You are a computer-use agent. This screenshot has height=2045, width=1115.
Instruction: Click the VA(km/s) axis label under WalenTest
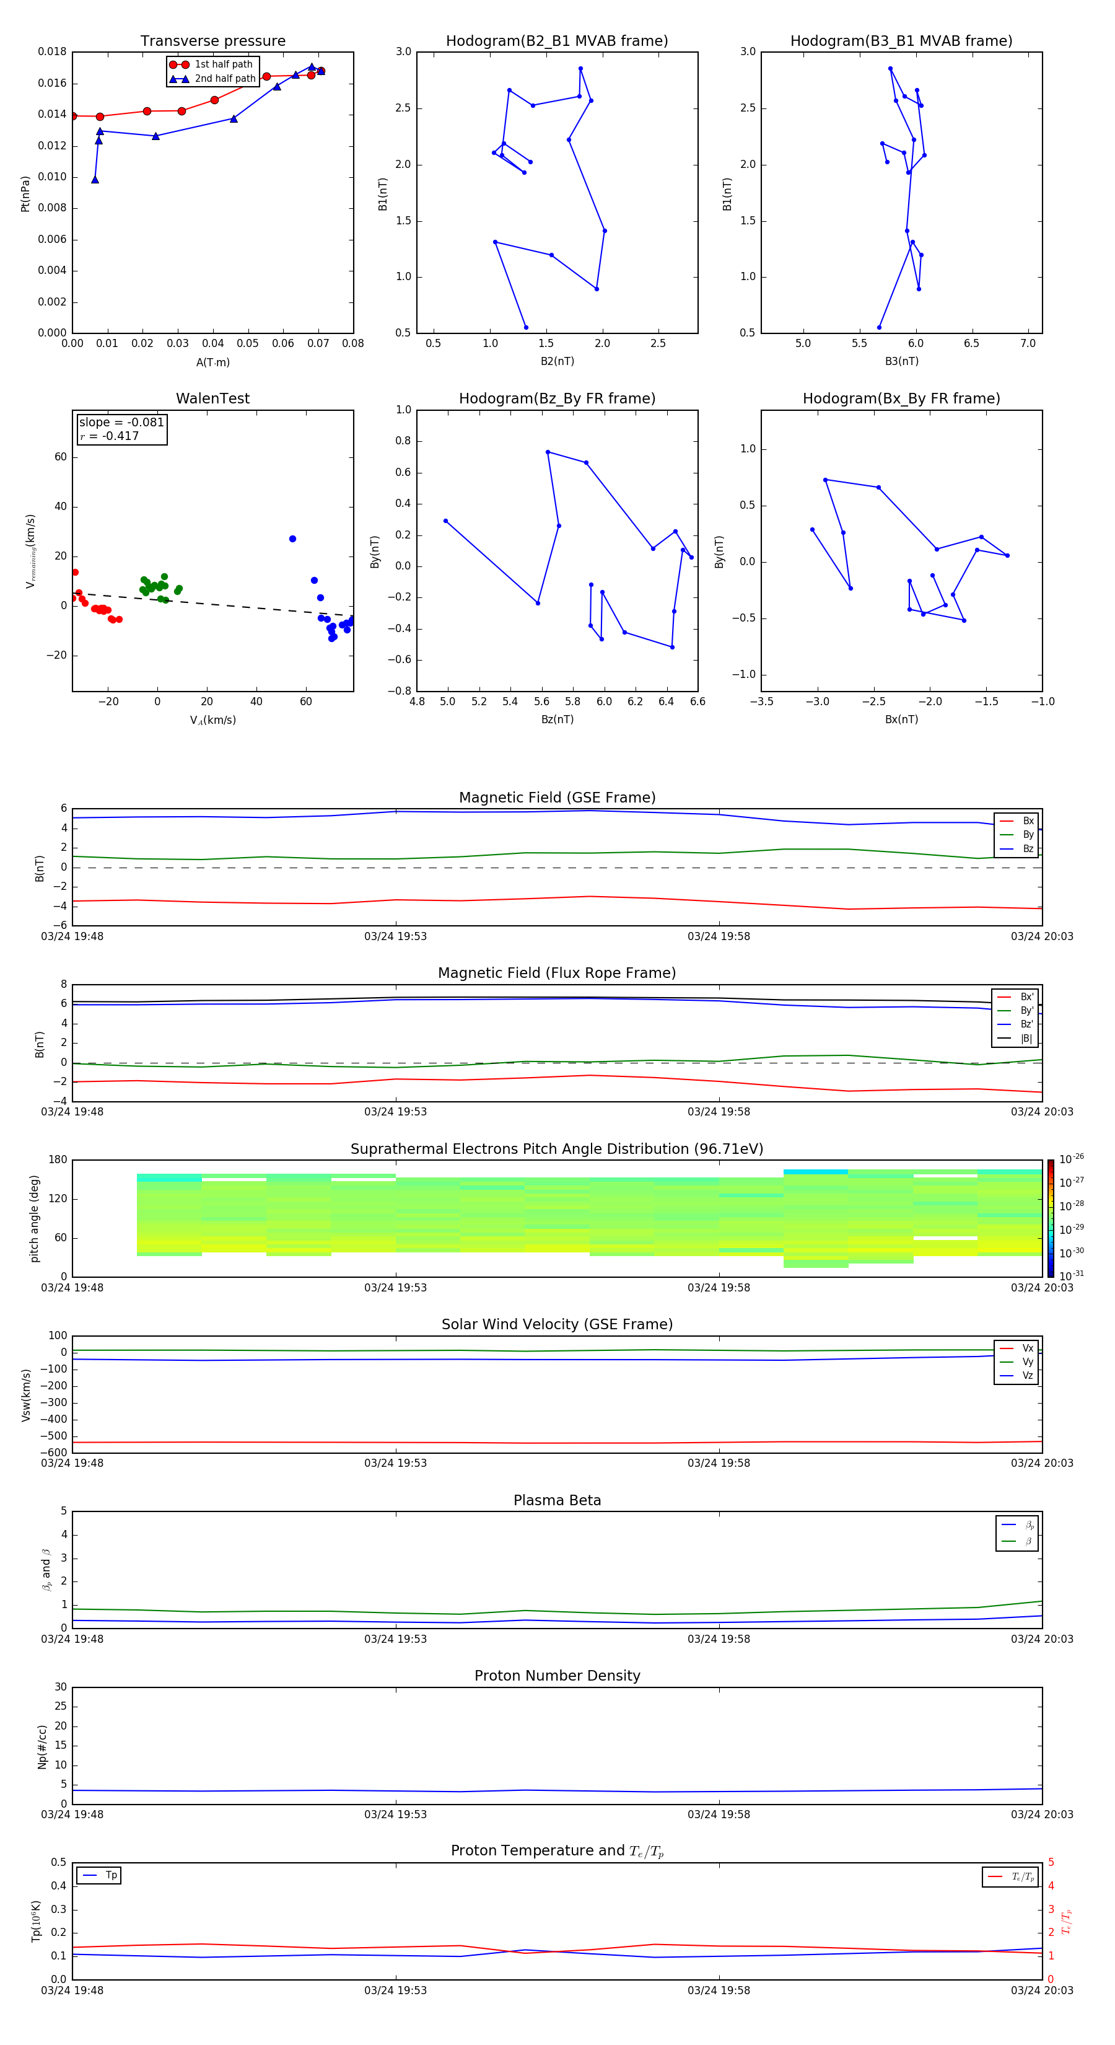[212, 720]
